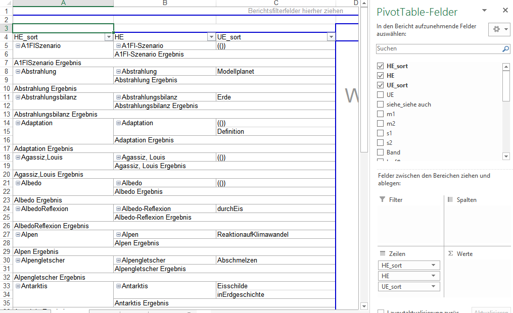This screenshot has height=313, width=513.
Task: Open the UE_sort column header filter dropdown
Action: (331, 37)
